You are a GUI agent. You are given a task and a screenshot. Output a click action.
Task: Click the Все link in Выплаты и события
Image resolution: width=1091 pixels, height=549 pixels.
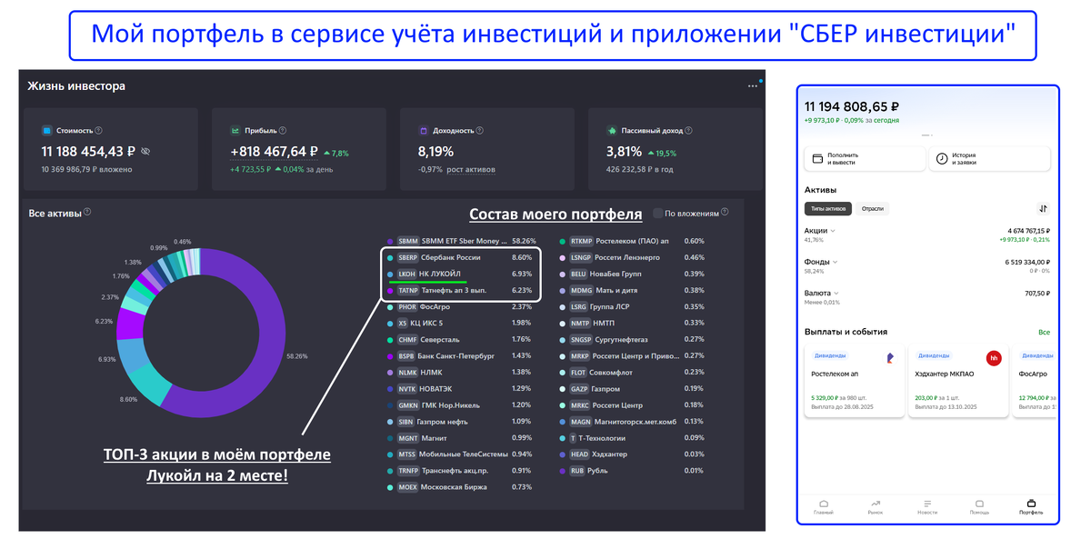pyautogui.click(x=1045, y=333)
